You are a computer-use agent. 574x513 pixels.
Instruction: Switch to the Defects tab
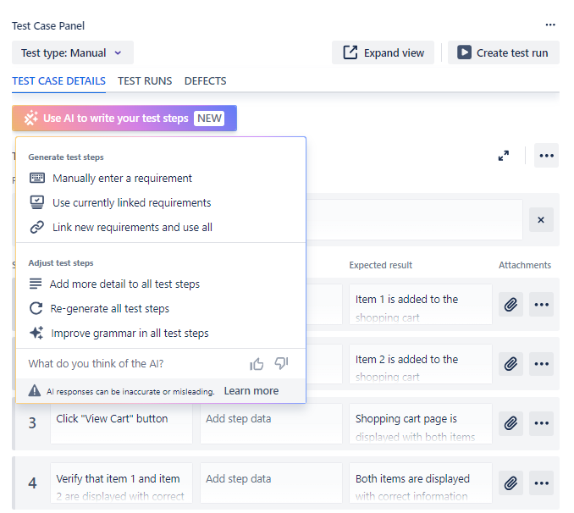click(206, 81)
